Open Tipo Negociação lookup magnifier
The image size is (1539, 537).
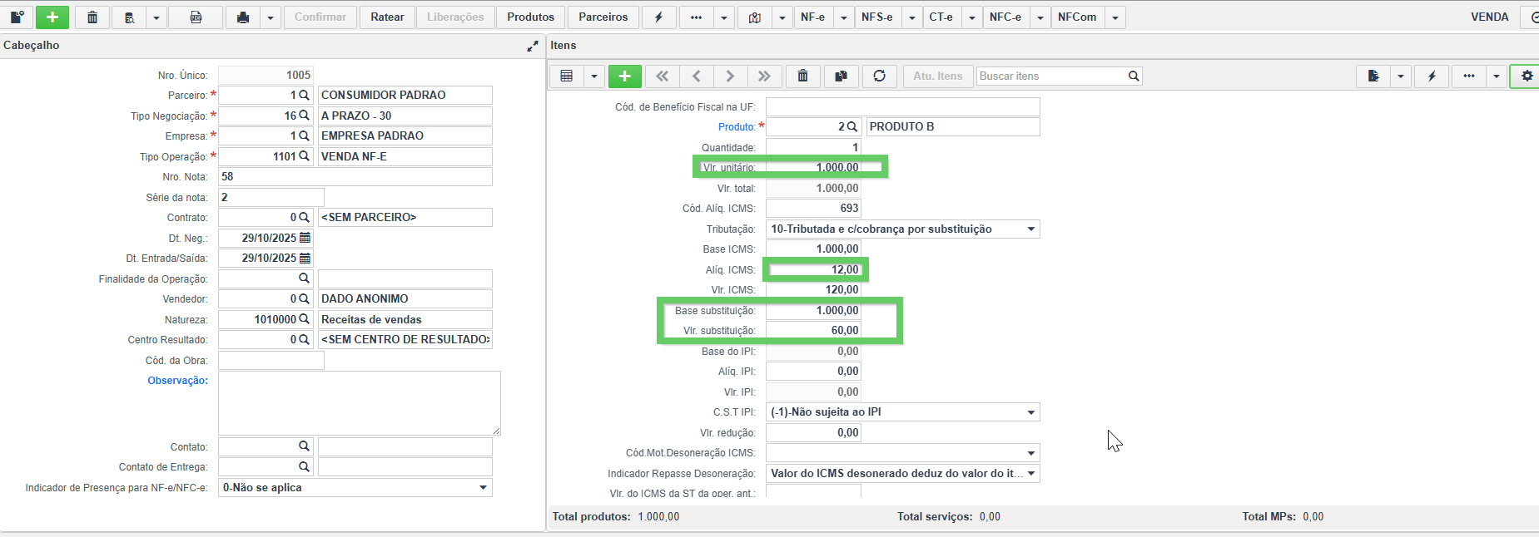[x=304, y=116]
